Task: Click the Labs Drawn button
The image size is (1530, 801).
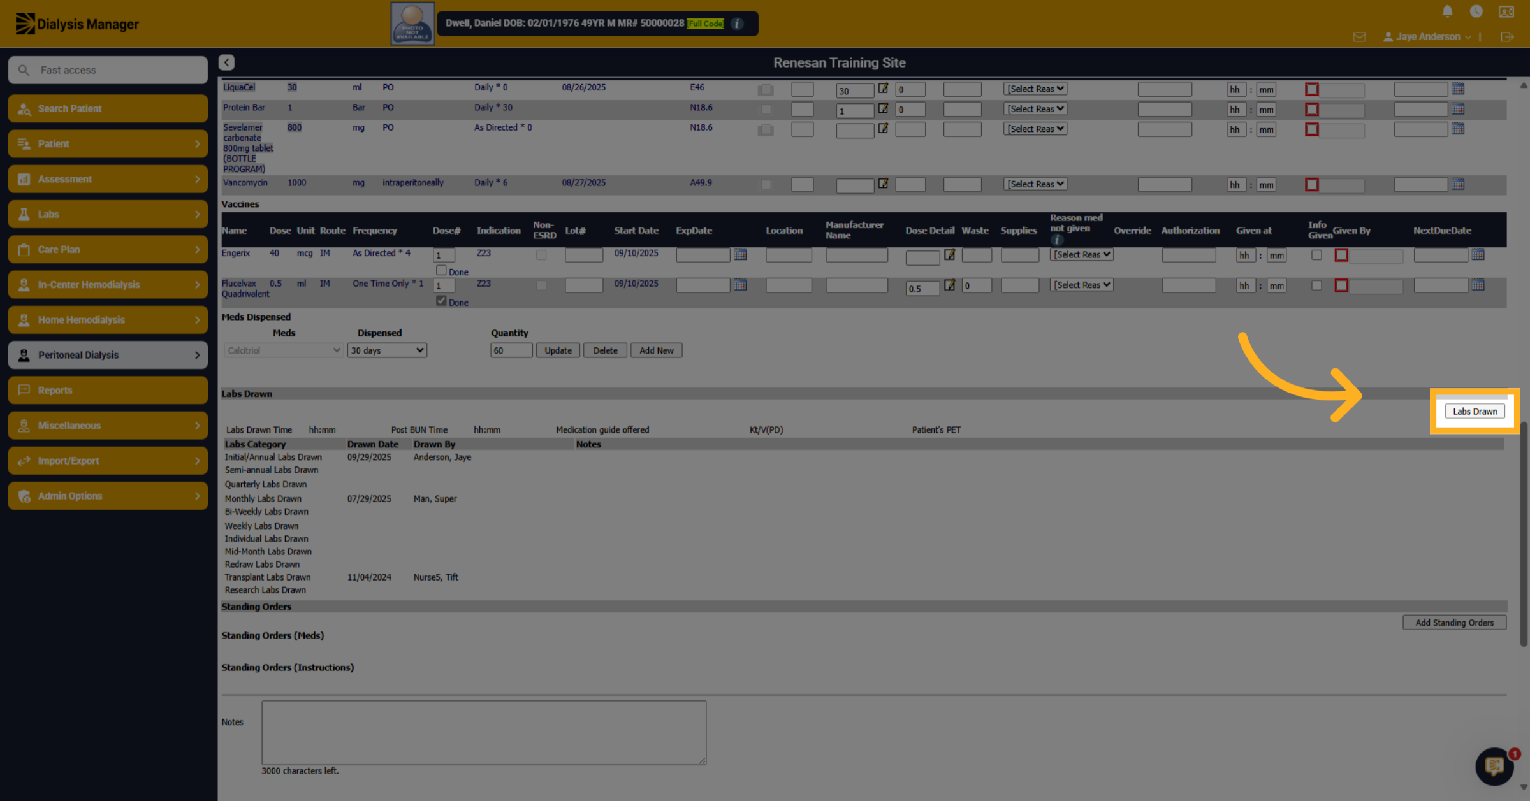Action: (1475, 411)
